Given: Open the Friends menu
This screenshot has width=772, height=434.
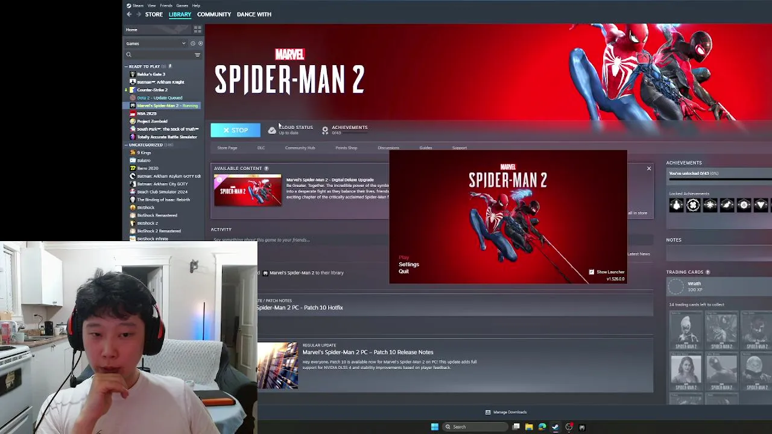Looking at the screenshot, I should point(166,5).
